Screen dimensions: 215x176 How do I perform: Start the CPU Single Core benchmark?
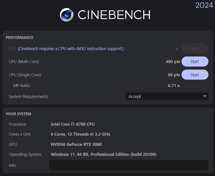point(195,75)
